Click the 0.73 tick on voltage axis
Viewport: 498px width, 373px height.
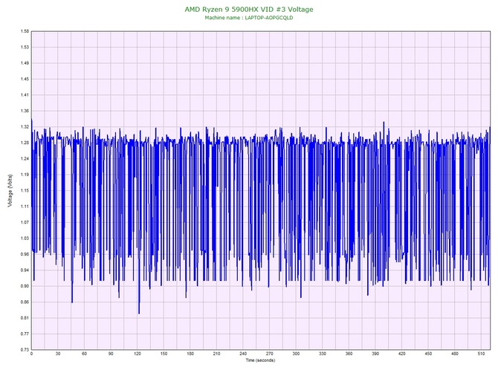click(x=24, y=349)
